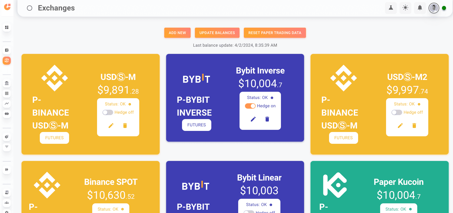Click the circle toggle beside Exchanges title
The height and width of the screenshot is (213, 453).
(30, 8)
